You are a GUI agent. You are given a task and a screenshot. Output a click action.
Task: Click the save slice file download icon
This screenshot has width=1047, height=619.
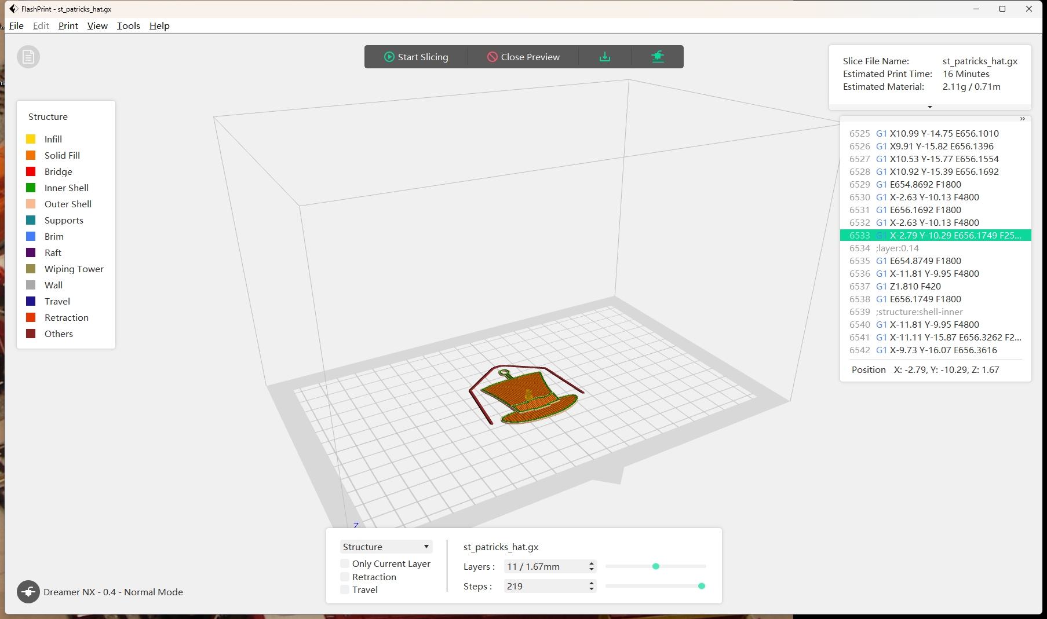604,57
